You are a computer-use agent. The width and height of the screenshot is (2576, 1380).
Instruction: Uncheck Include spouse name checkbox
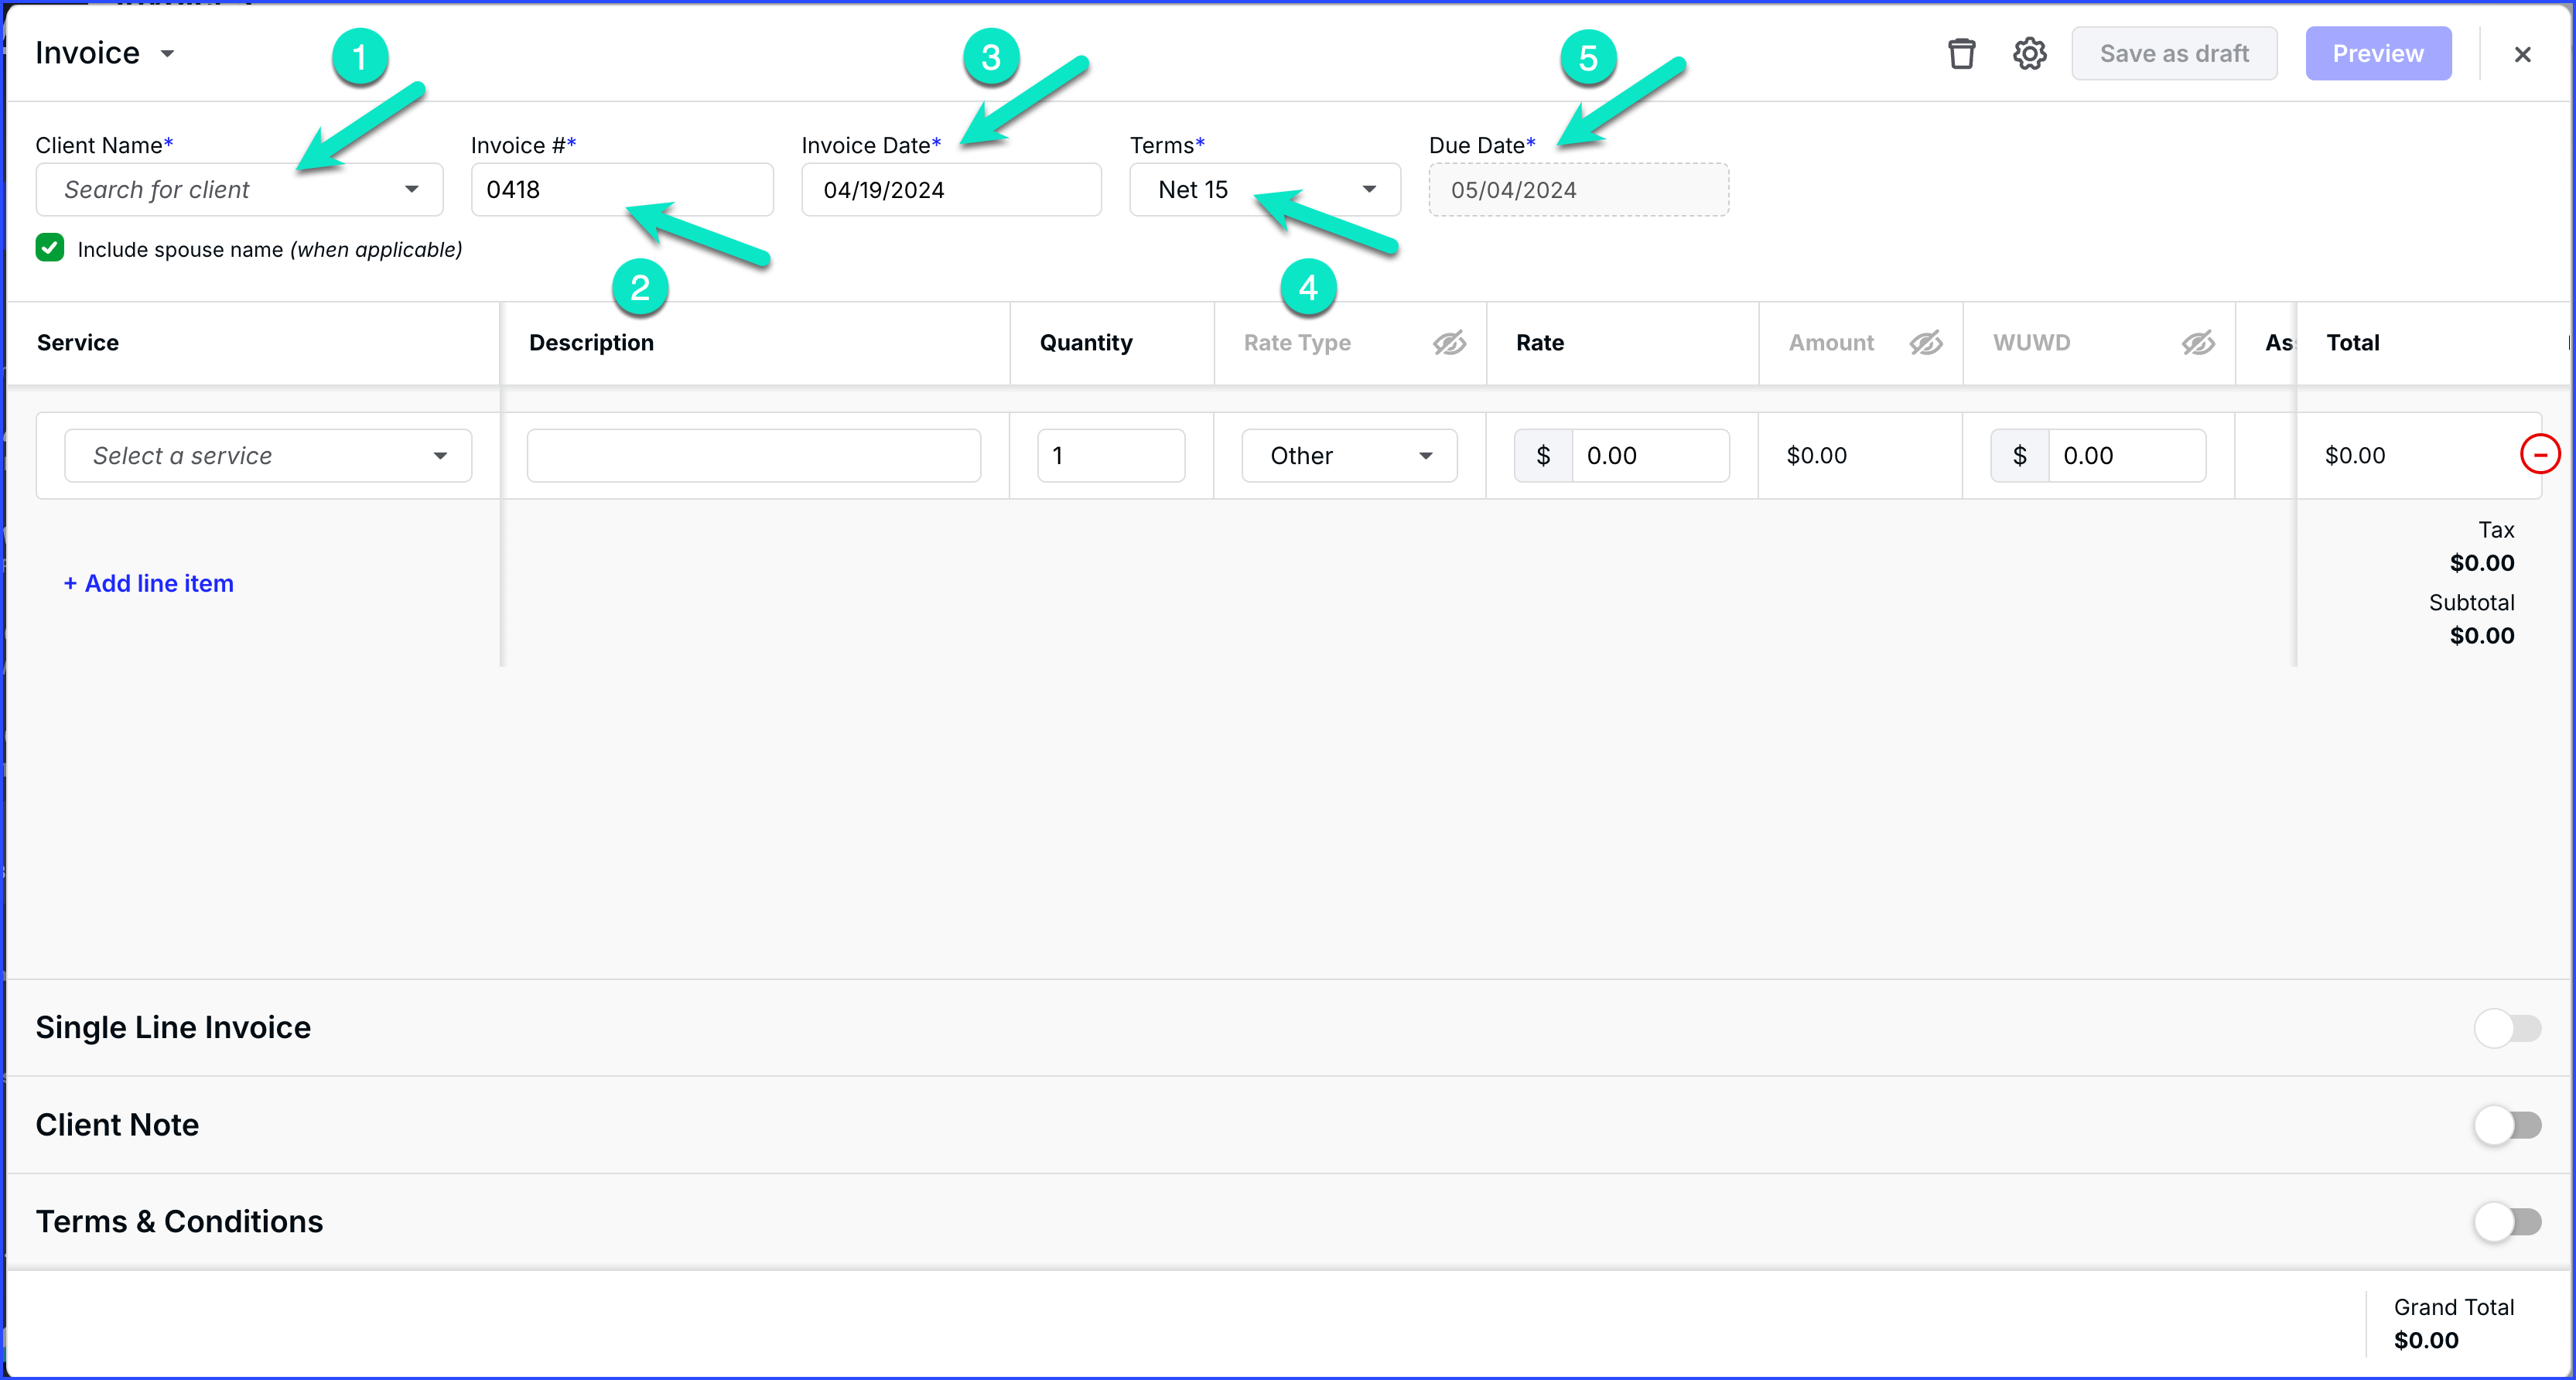pos(50,248)
